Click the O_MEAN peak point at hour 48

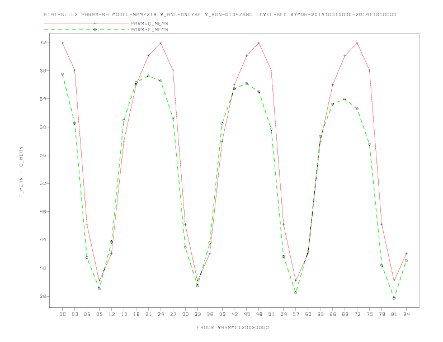point(259,43)
